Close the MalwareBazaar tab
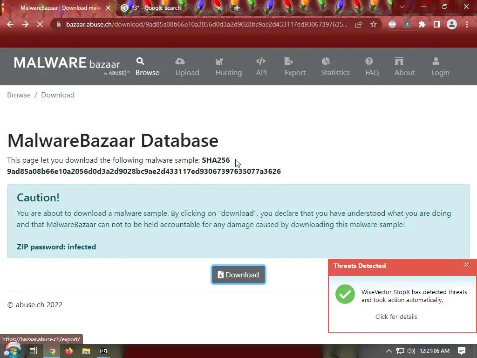 (x=108, y=8)
